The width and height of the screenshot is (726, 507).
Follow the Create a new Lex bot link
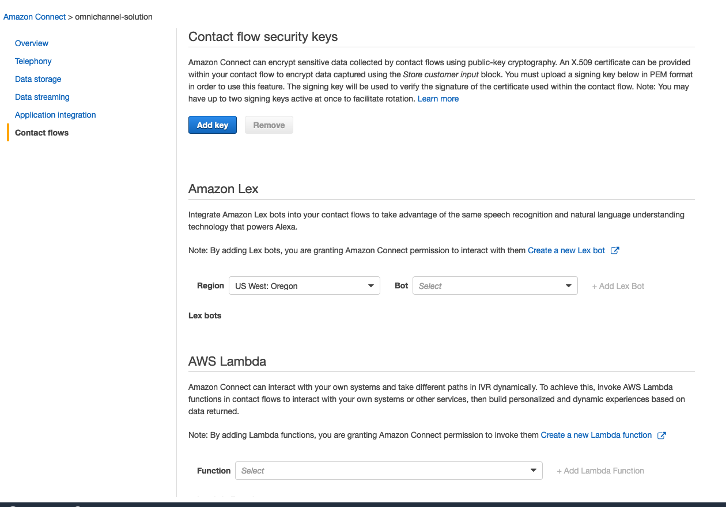coord(566,250)
